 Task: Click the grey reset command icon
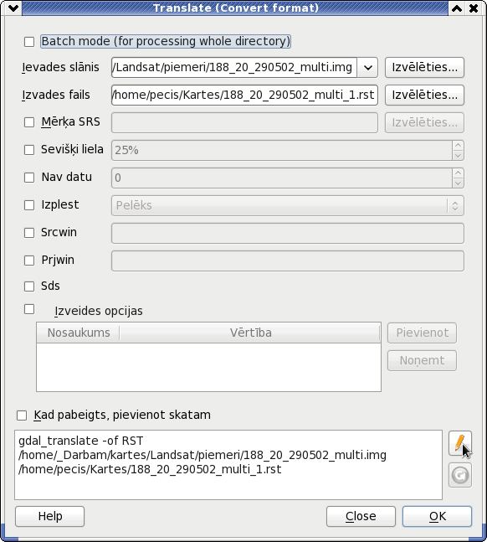pos(459,475)
